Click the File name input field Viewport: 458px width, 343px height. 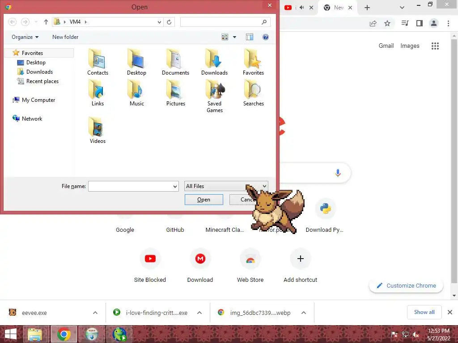click(x=130, y=186)
